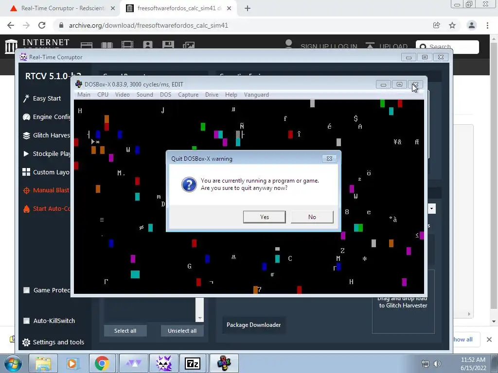
Task: Open Windows Explorer from taskbar
Action: (43, 363)
